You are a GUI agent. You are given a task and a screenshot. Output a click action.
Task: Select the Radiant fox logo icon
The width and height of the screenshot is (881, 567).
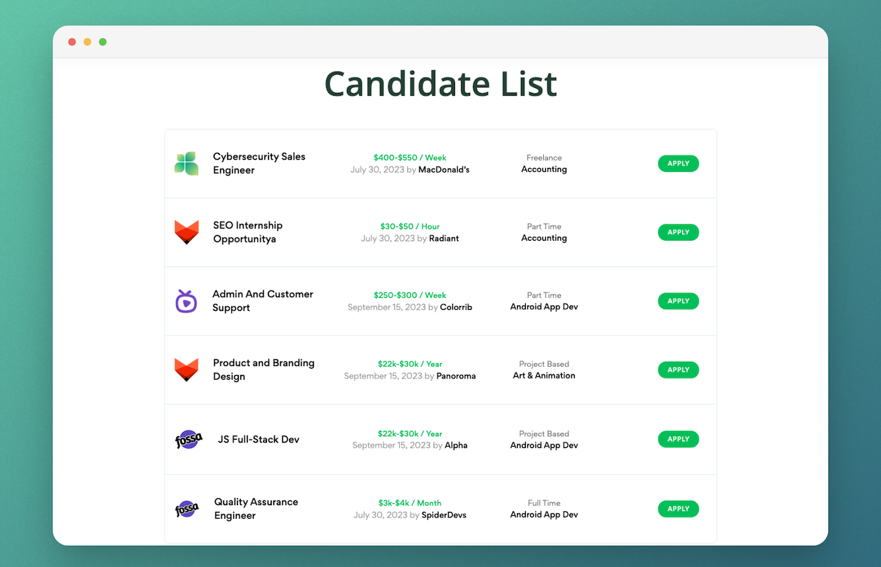186,232
